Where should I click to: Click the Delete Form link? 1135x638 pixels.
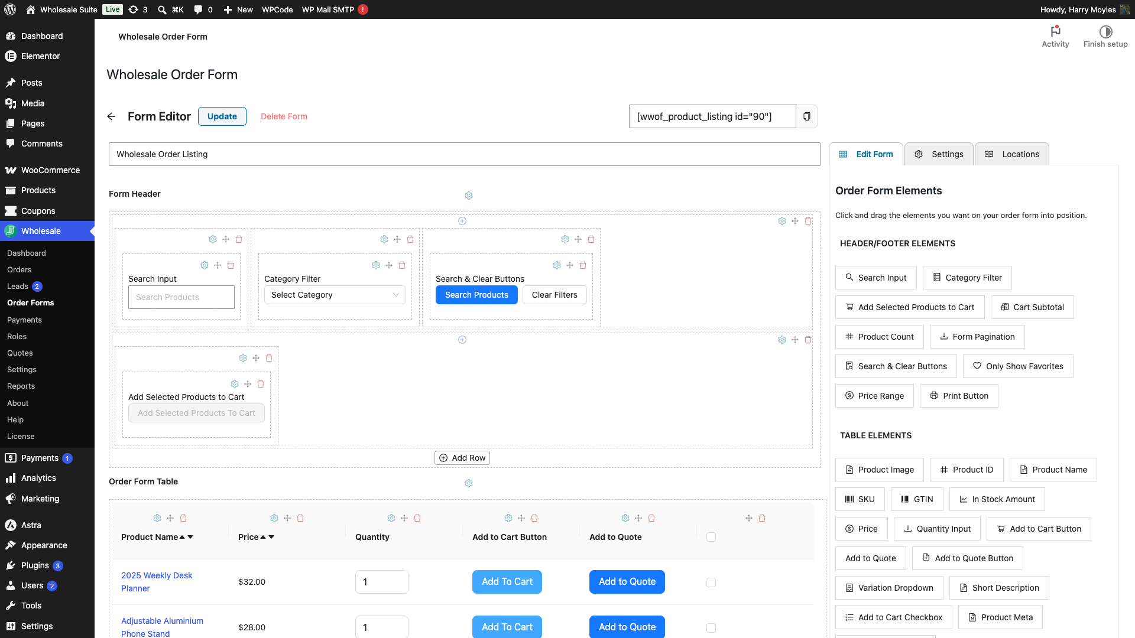284,116
